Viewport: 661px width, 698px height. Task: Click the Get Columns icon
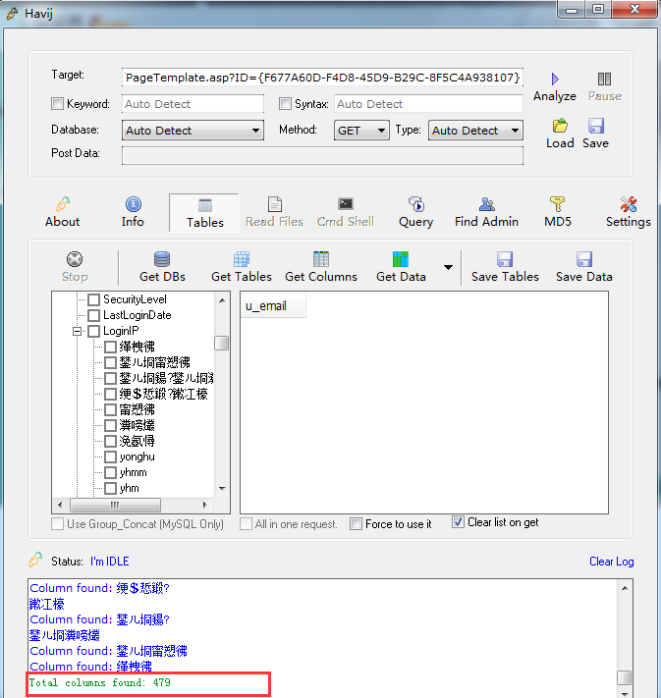pos(321,259)
